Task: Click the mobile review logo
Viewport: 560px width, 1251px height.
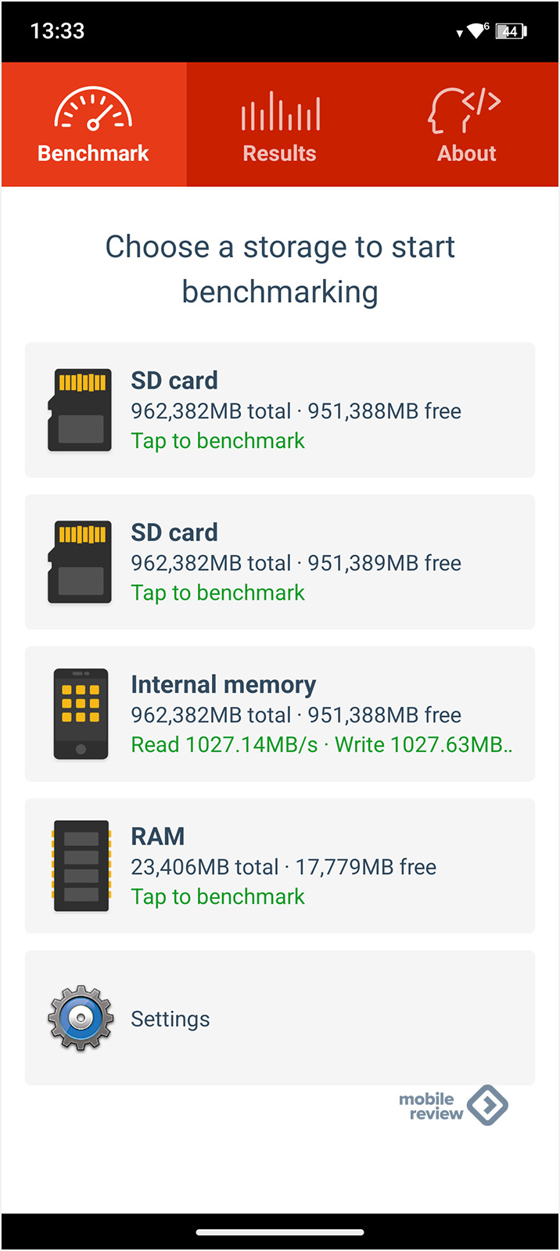Action: click(453, 1106)
